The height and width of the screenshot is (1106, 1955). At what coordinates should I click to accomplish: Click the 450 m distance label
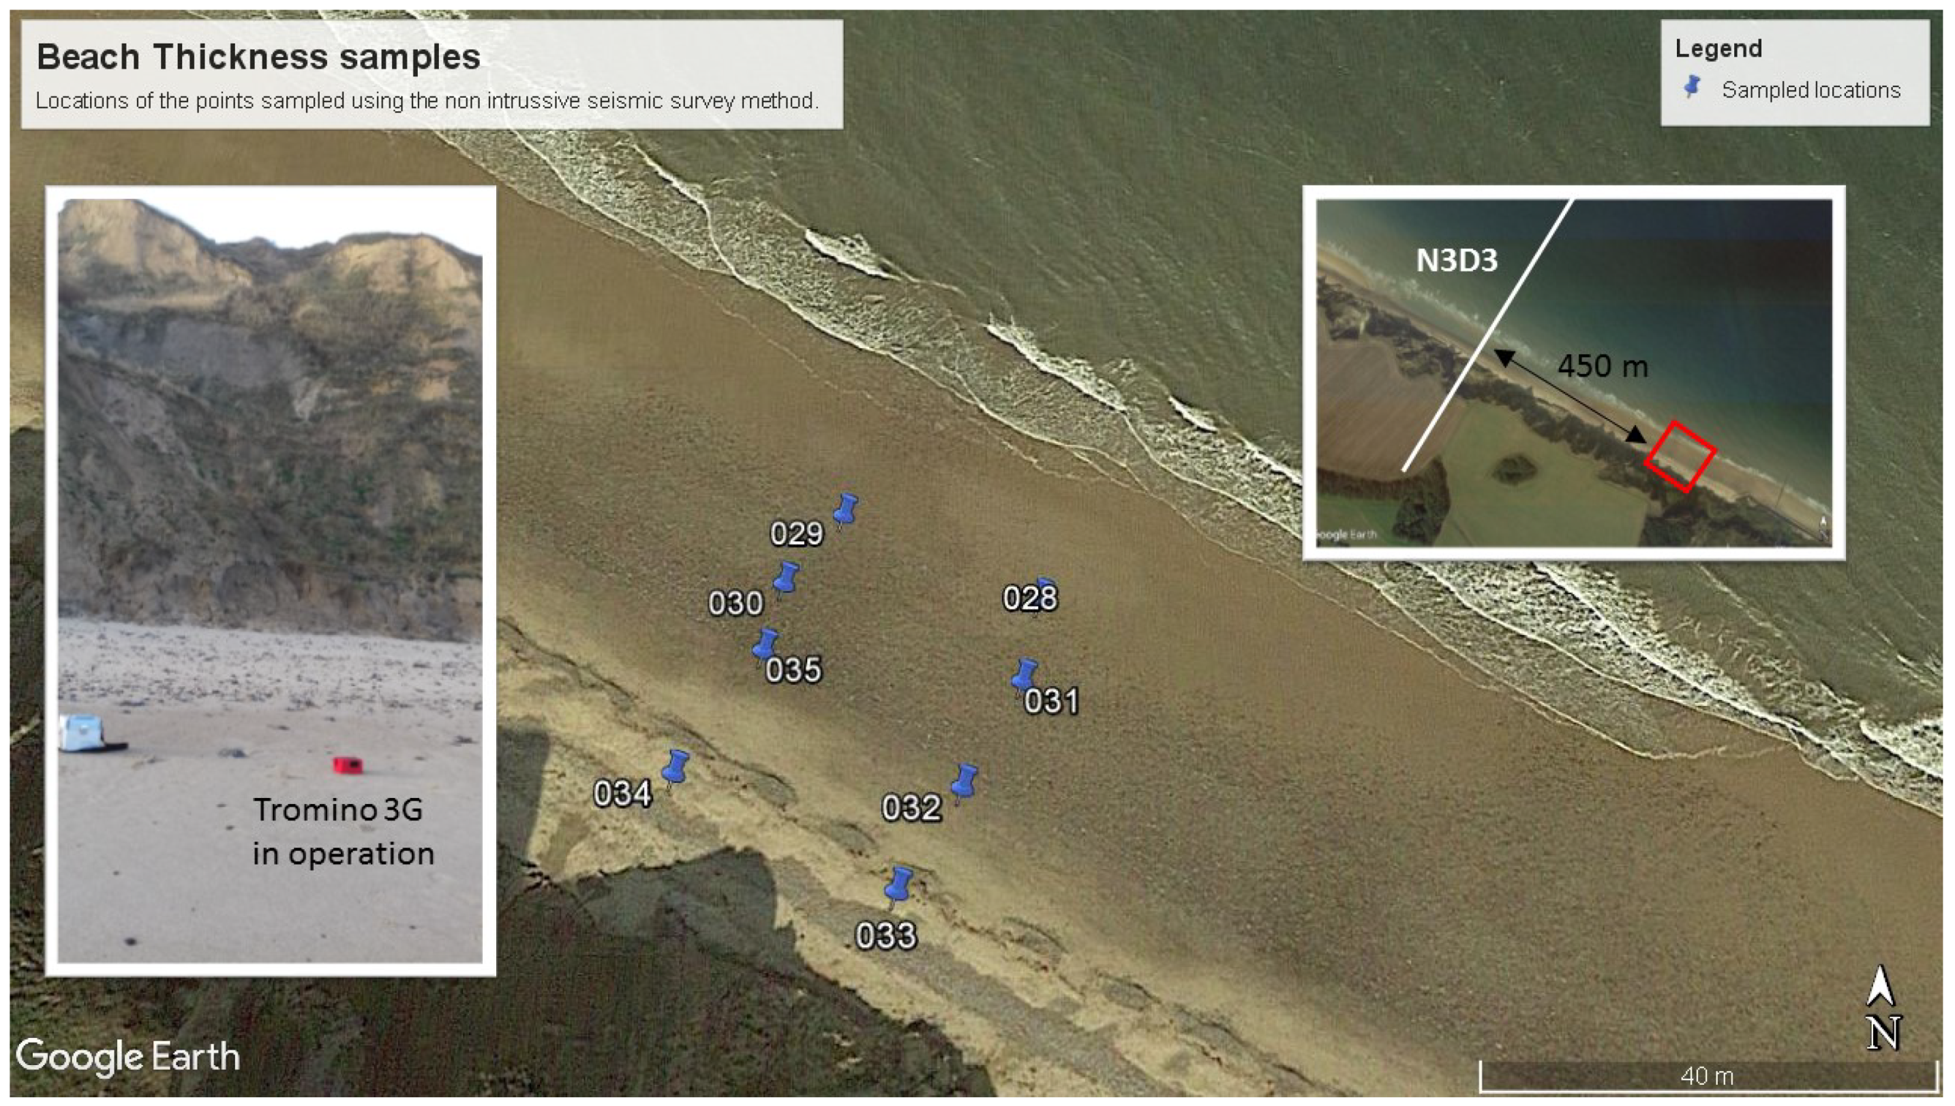1603,367
